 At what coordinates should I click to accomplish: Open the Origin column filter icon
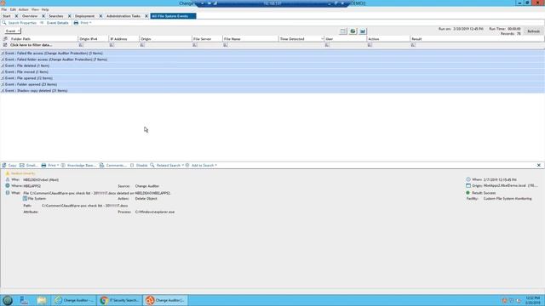point(142,45)
